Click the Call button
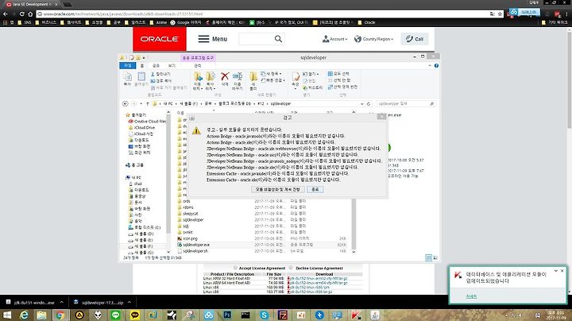The image size is (572, 321). point(414,39)
